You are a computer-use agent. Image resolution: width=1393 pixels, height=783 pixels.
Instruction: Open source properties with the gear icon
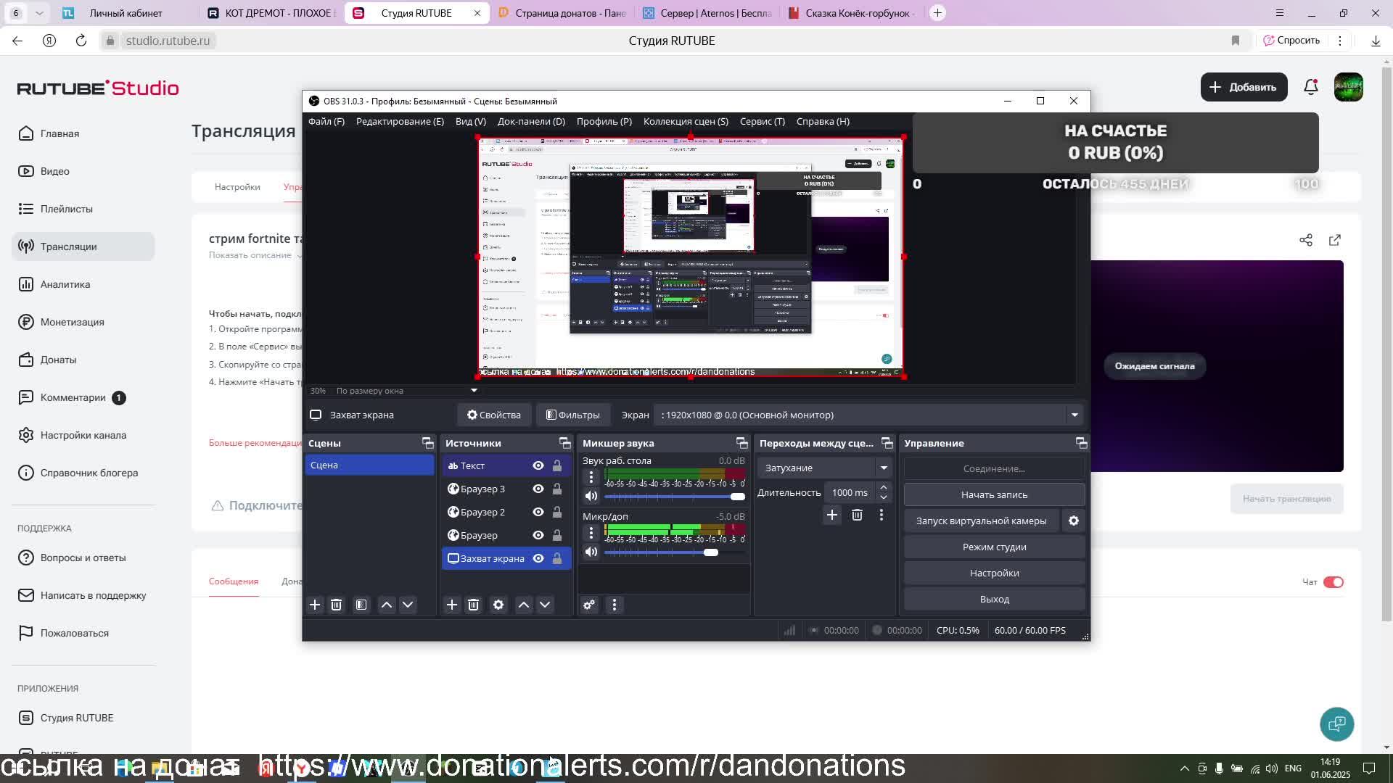[498, 605]
